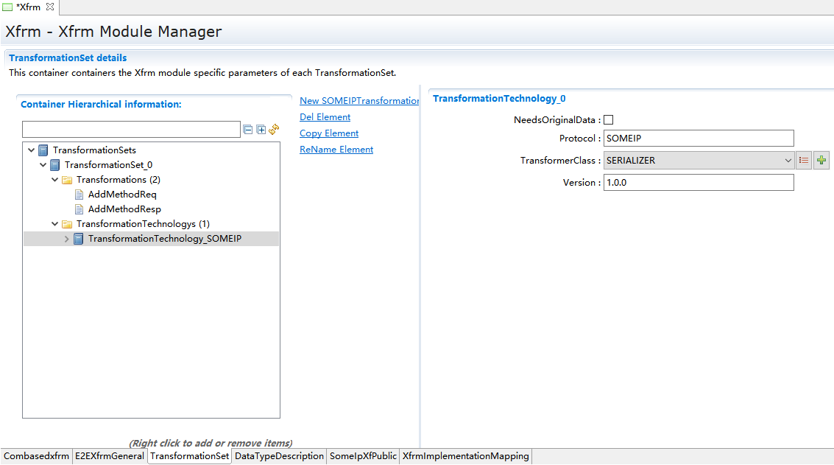This screenshot has height=465, width=834.
Task: Click the expand all tree icon
Action: (261, 130)
